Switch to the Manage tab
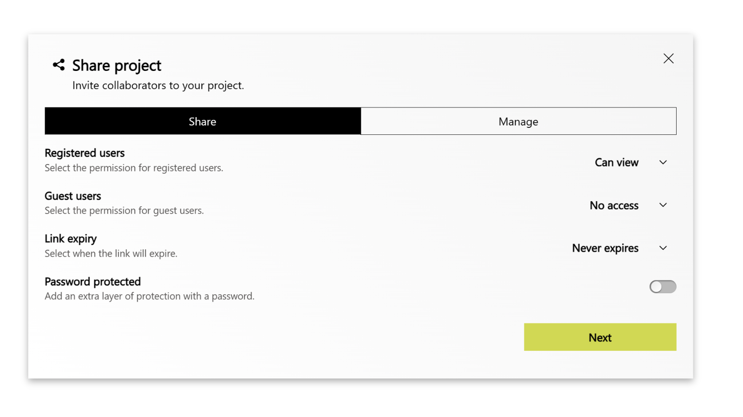 pyautogui.click(x=518, y=121)
